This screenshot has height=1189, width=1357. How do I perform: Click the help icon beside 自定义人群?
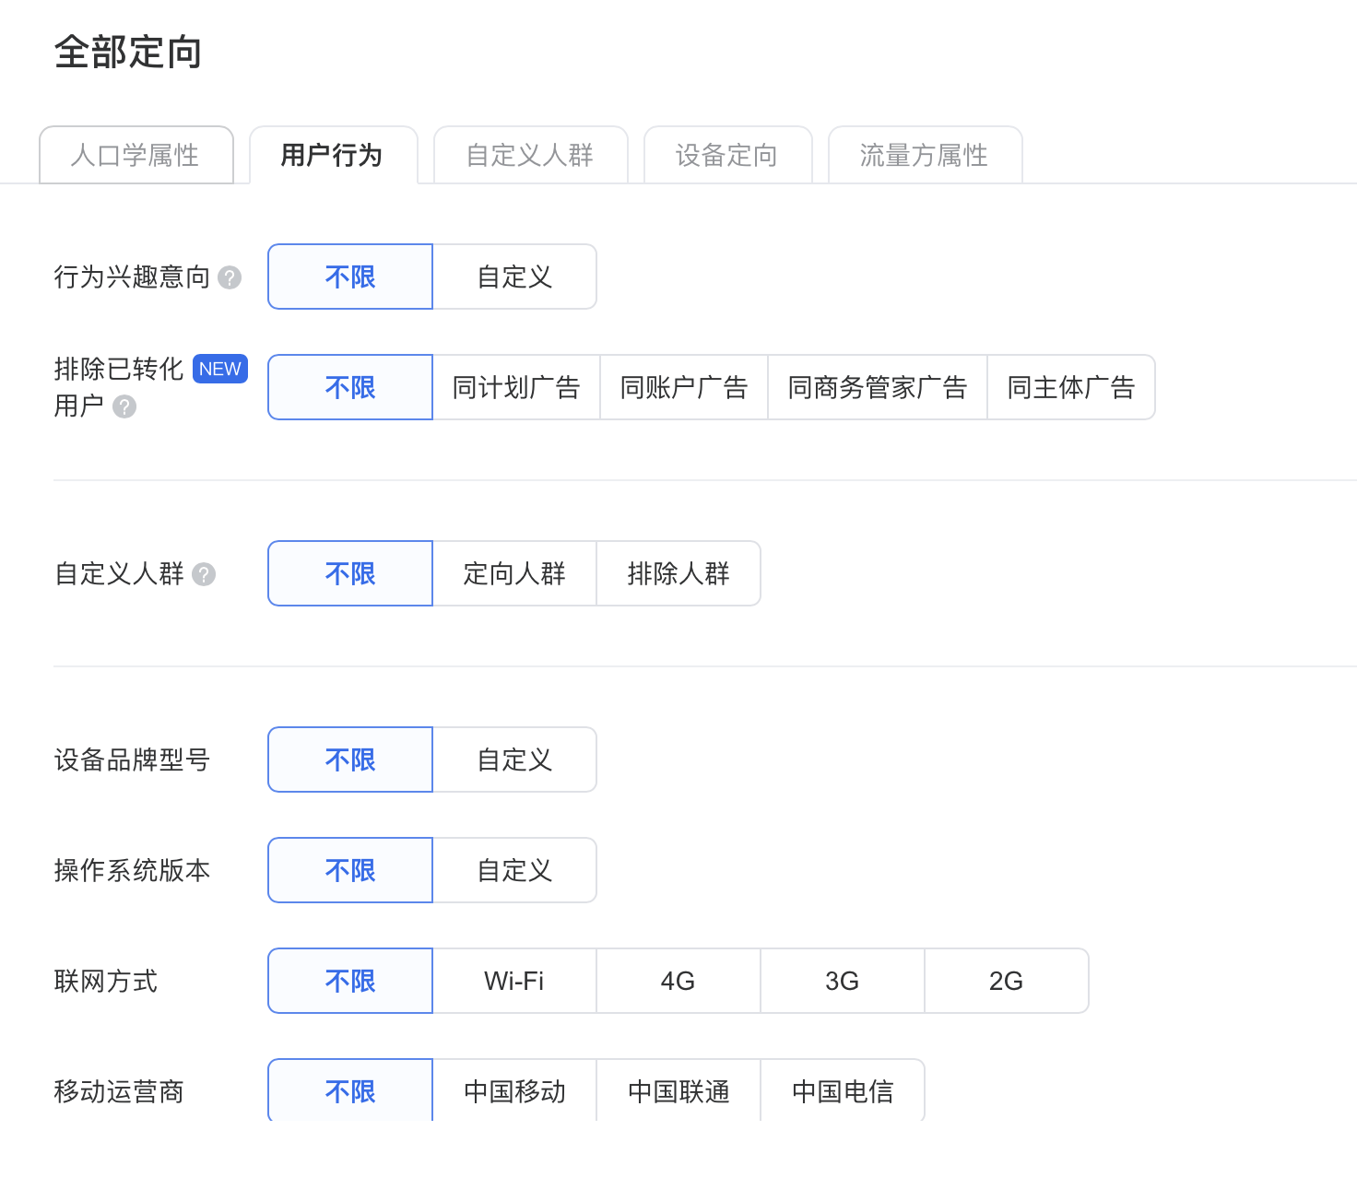pos(204,574)
